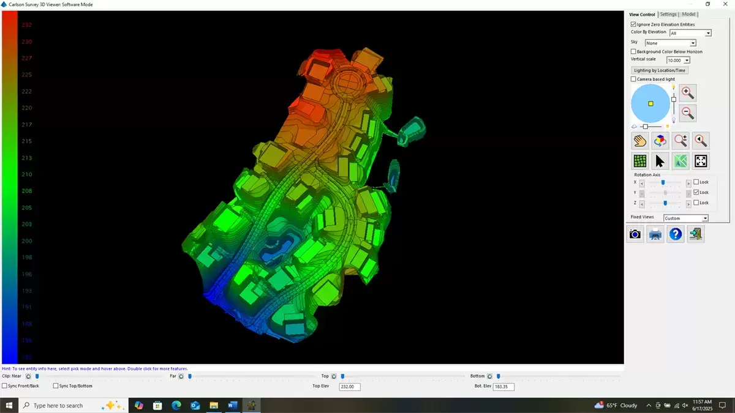The image size is (735, 413).
Task: Toggle the green surface grid icon
Action: coord(640,161)
